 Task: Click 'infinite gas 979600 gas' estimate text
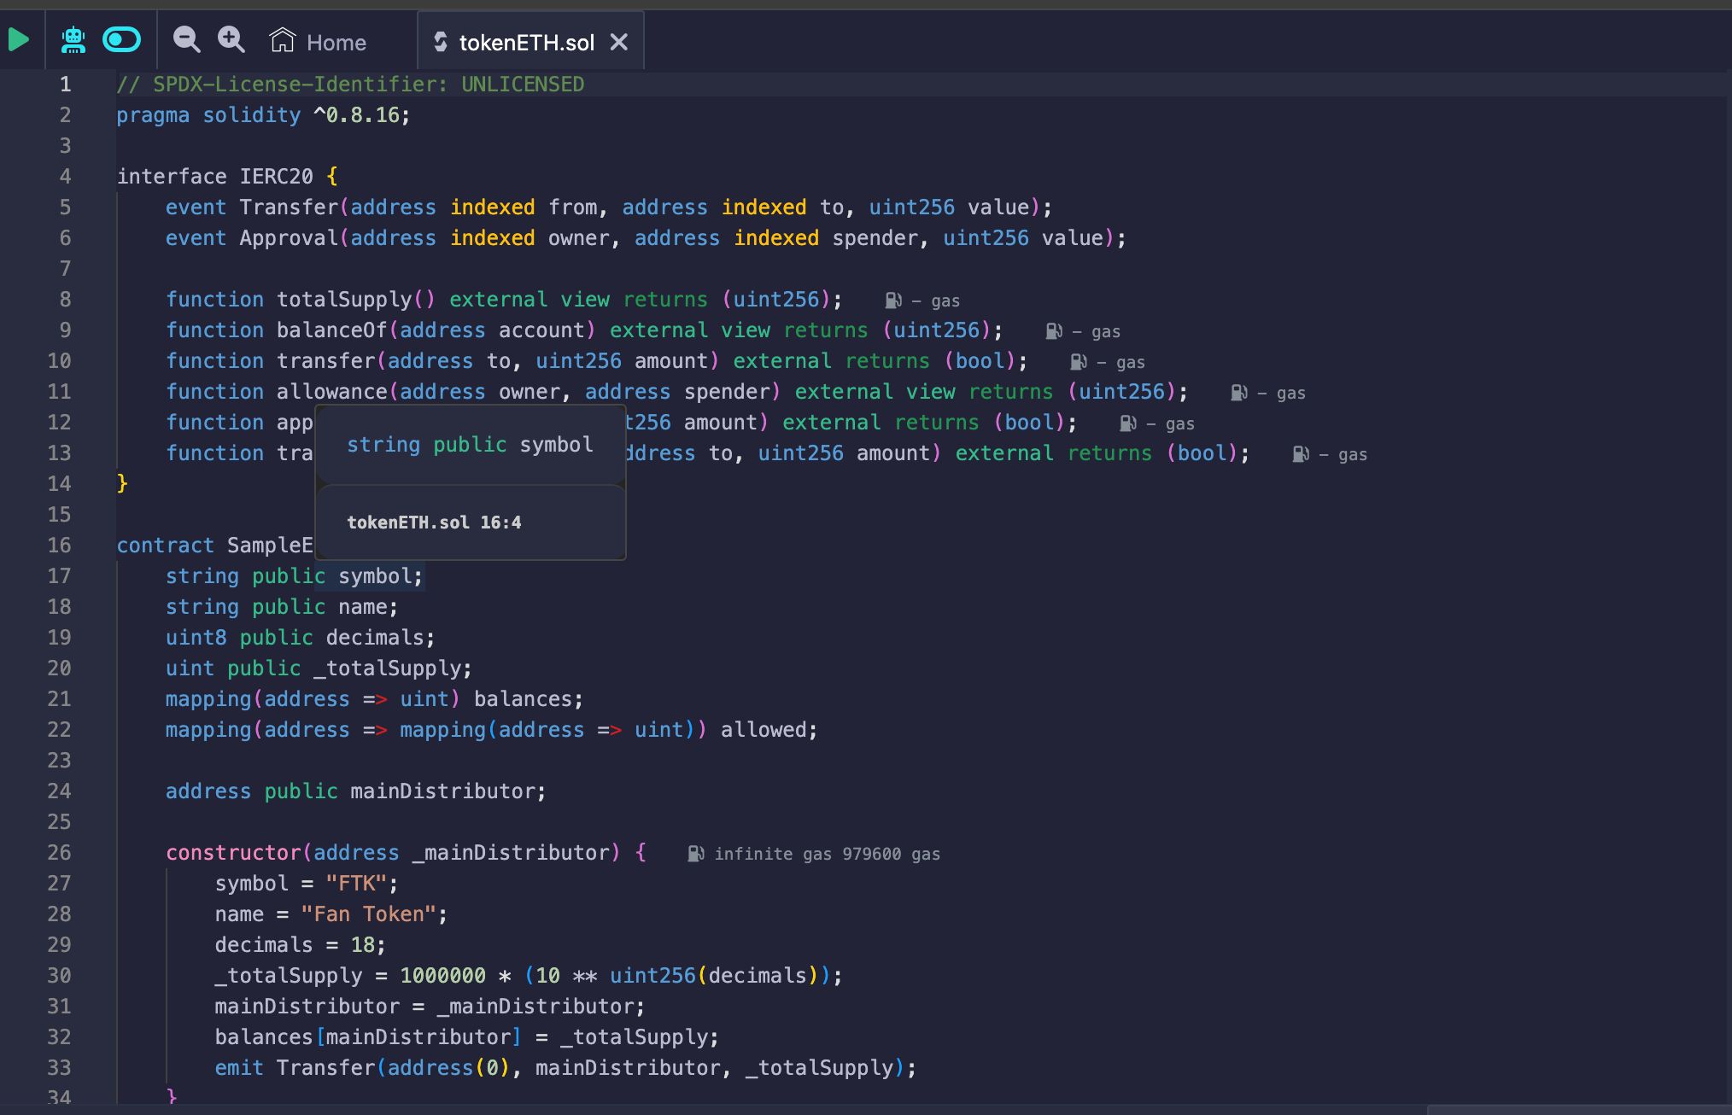pos(827,854)
